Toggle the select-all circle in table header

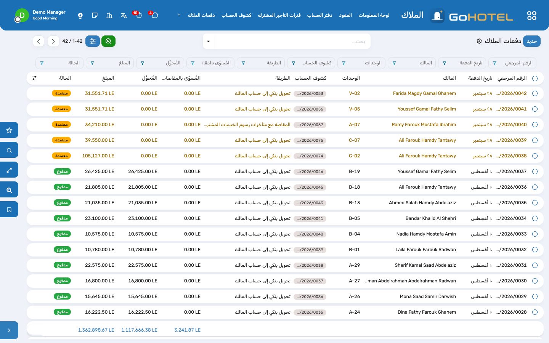tap(535, 79)
